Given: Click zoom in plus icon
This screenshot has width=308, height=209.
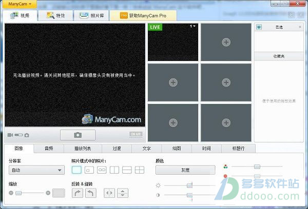Looking at the screenshot, I should point(48,193).
